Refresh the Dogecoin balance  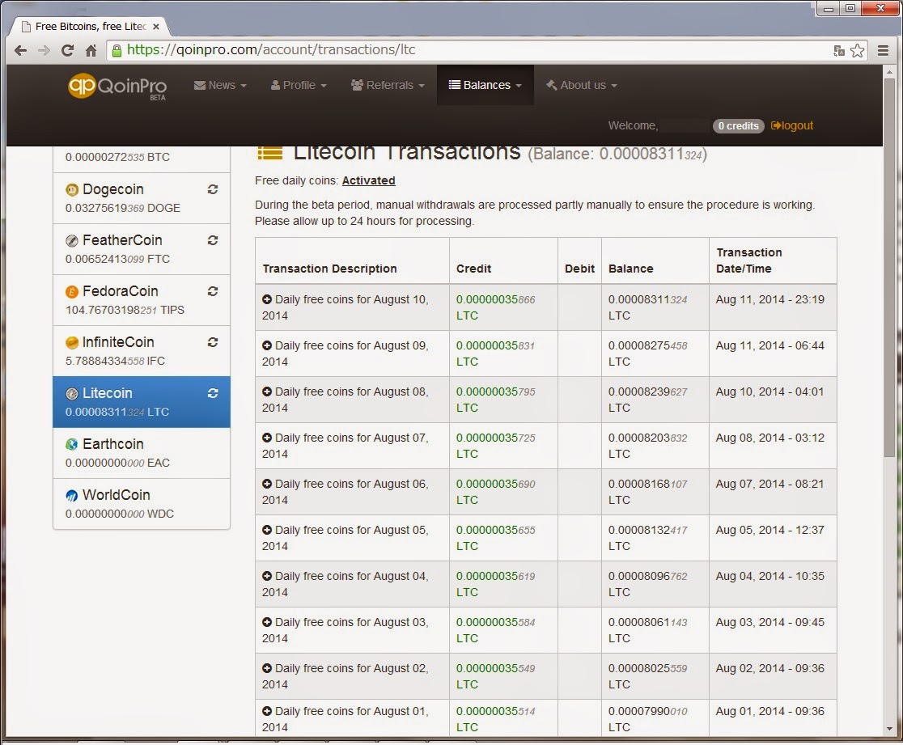tap(213, 189)
